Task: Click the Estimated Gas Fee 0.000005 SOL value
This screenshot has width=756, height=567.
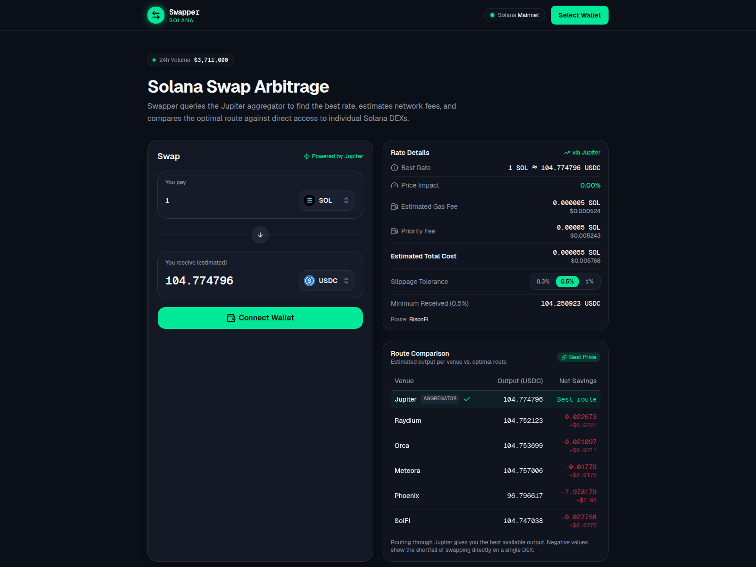Action: (x=576, y=203)
